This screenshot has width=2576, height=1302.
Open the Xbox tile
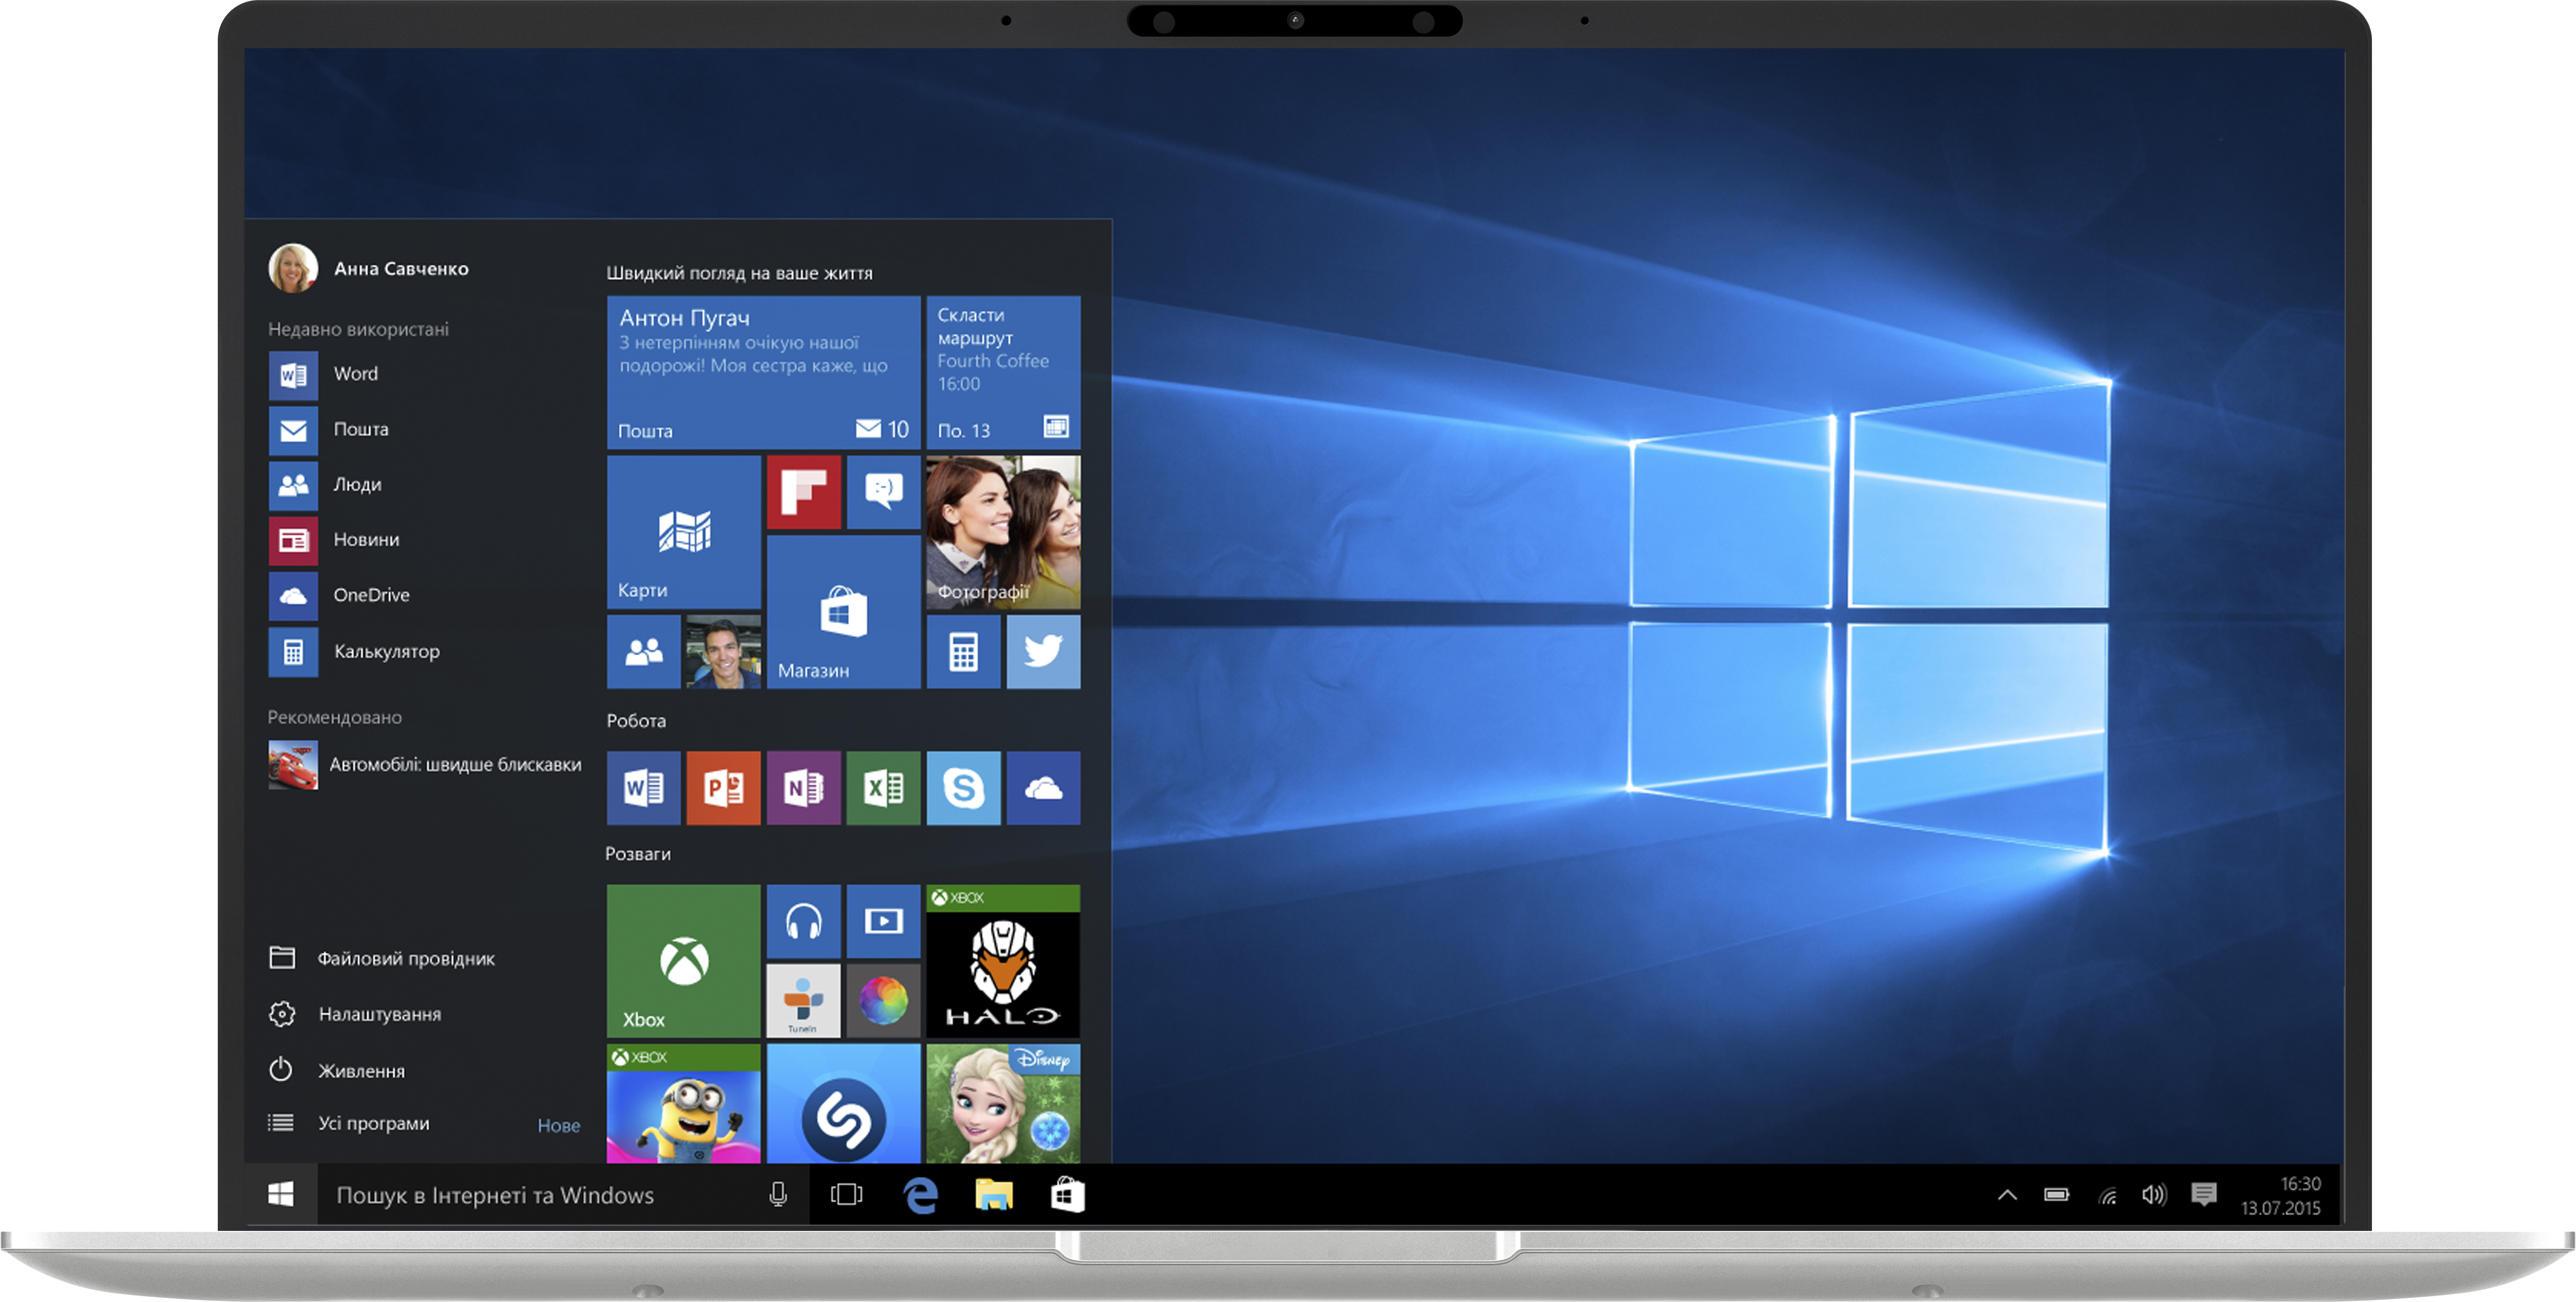[x=683, y=960]
